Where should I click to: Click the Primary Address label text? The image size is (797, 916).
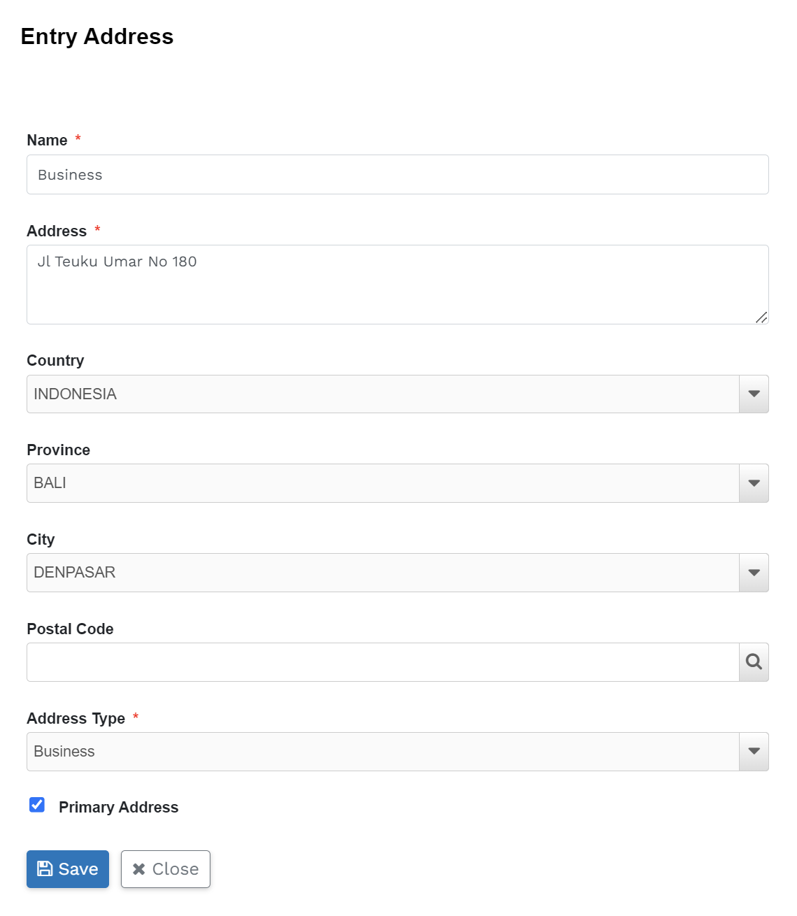pyautogui.click(x=118, y=807)
